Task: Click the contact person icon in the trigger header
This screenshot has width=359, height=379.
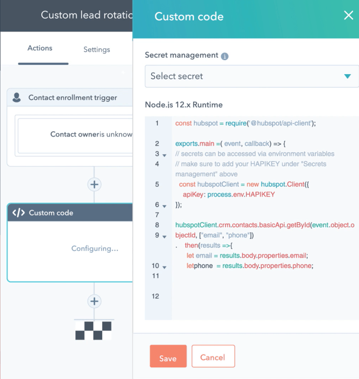Action: 17,97
